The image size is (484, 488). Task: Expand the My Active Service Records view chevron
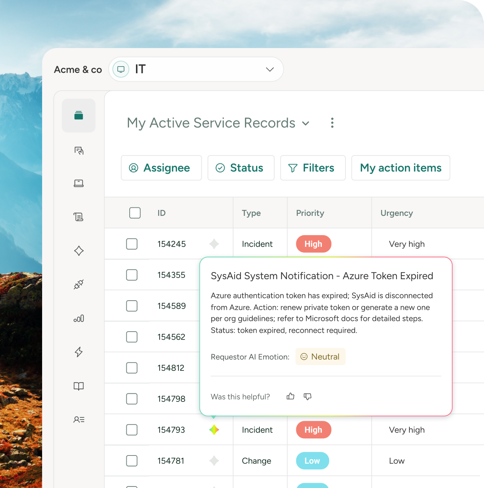click(306, 123)
